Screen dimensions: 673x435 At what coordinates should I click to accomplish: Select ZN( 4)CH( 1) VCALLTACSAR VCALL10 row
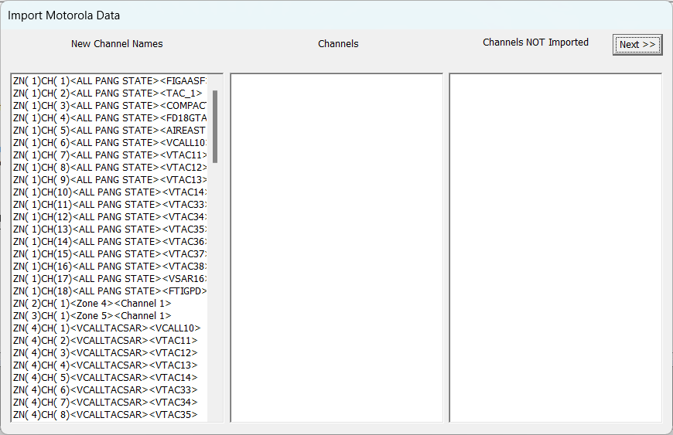pyautogui.click(x=110, y=328)
